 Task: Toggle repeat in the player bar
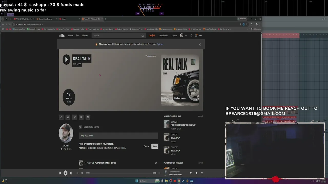[82, 173]
